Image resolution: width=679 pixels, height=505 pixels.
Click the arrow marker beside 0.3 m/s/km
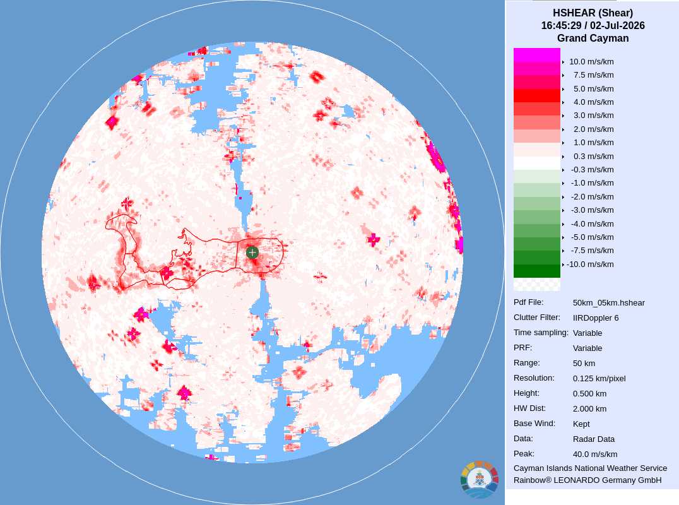(563, 157)
